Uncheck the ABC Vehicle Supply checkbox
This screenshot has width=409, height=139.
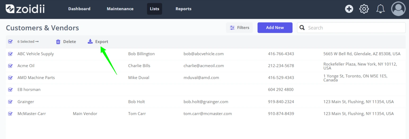10,54
